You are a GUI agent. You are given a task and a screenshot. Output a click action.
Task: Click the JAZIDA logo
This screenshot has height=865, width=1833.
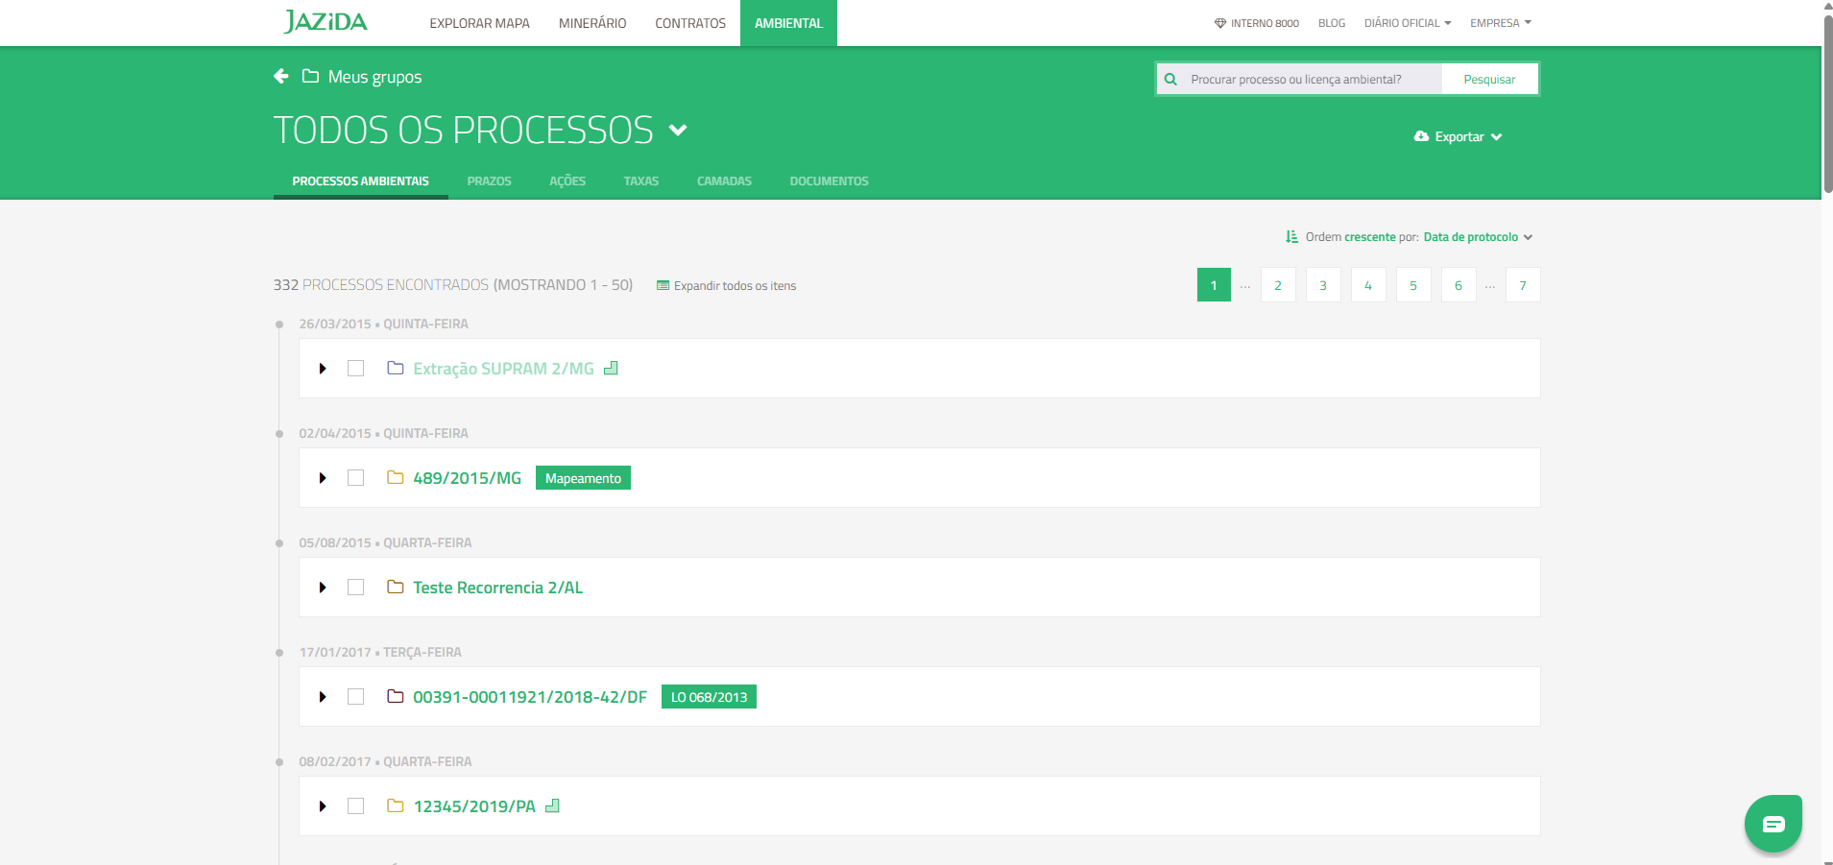326,21
